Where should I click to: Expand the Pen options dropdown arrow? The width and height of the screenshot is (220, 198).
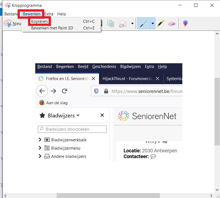point(153,24)
